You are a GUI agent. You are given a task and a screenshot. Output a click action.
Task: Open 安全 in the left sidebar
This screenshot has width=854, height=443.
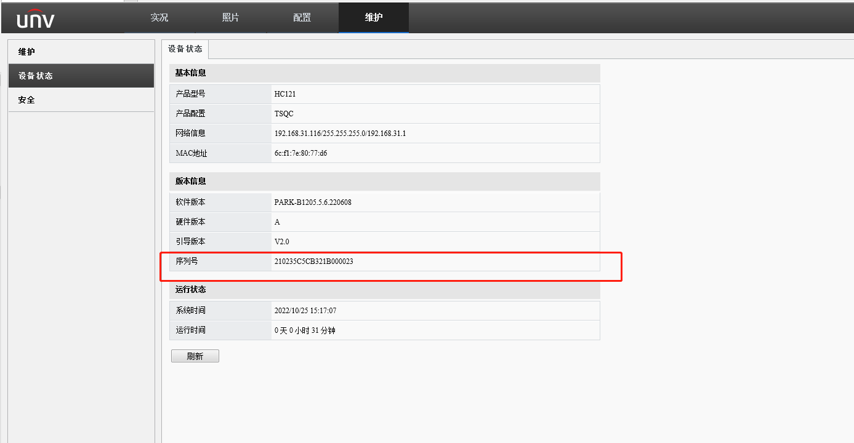coord(81,100)
